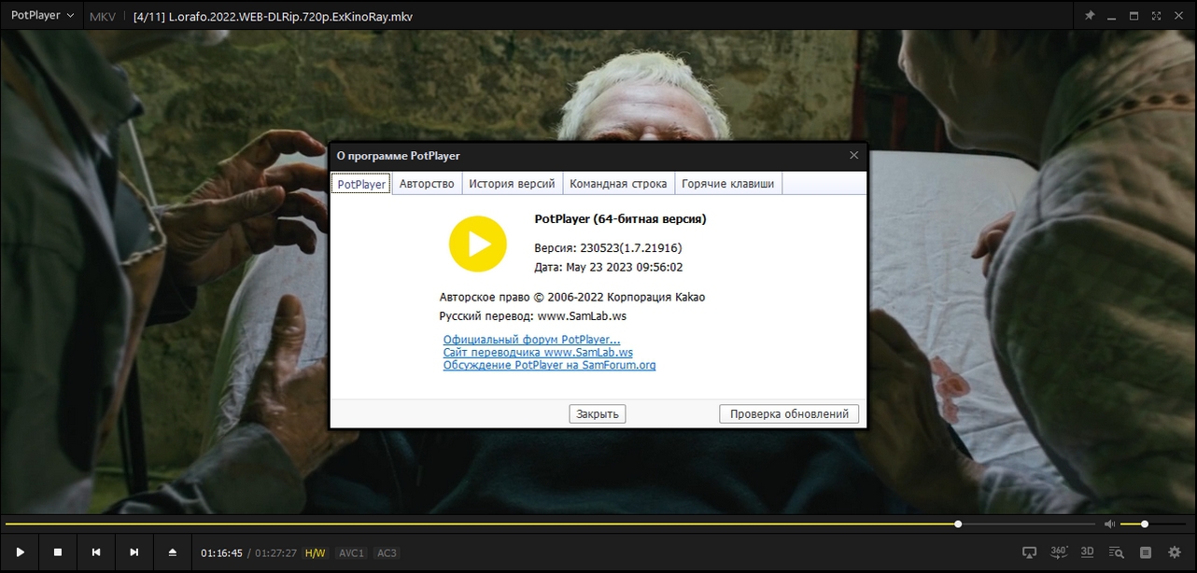Screen dimensions: 1197x573
Task: Open Обсуждение PotPlayer на SamForum.org link
Action: pyautogui.click(x=549, y=365)
